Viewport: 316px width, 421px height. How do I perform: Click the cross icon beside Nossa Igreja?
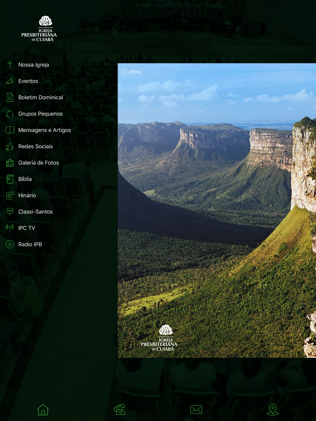point(10,65)
